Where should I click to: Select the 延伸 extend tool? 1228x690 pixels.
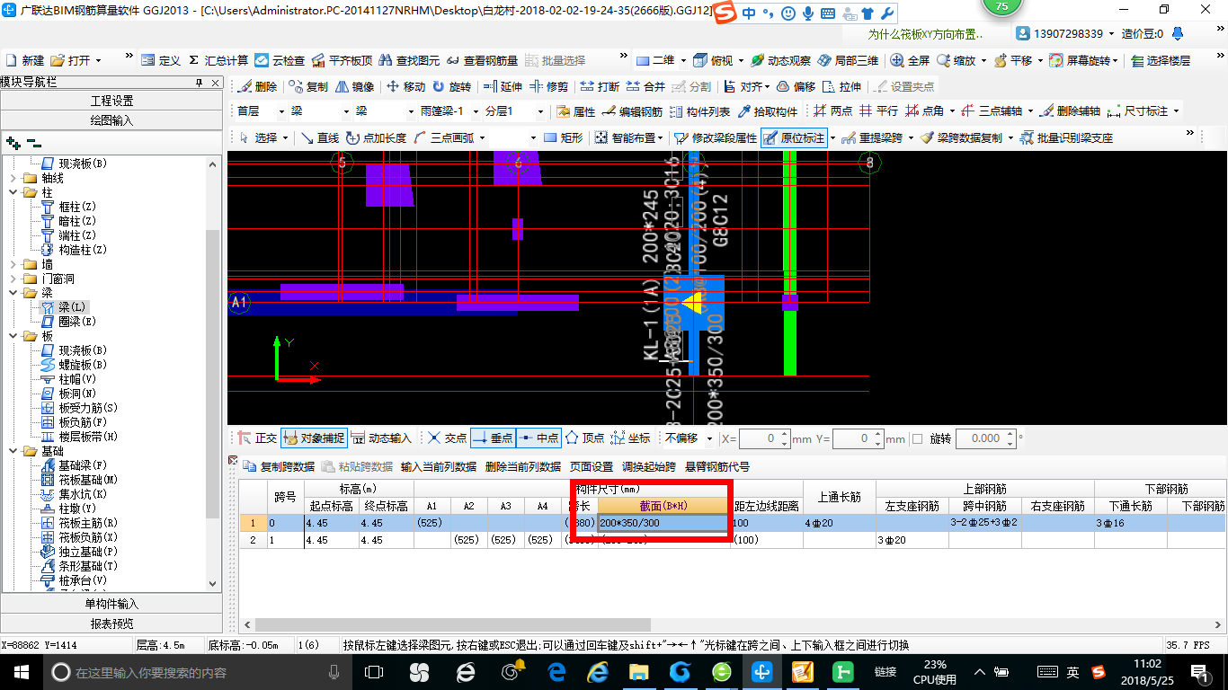pyautogui.click(x=503, y=87)
